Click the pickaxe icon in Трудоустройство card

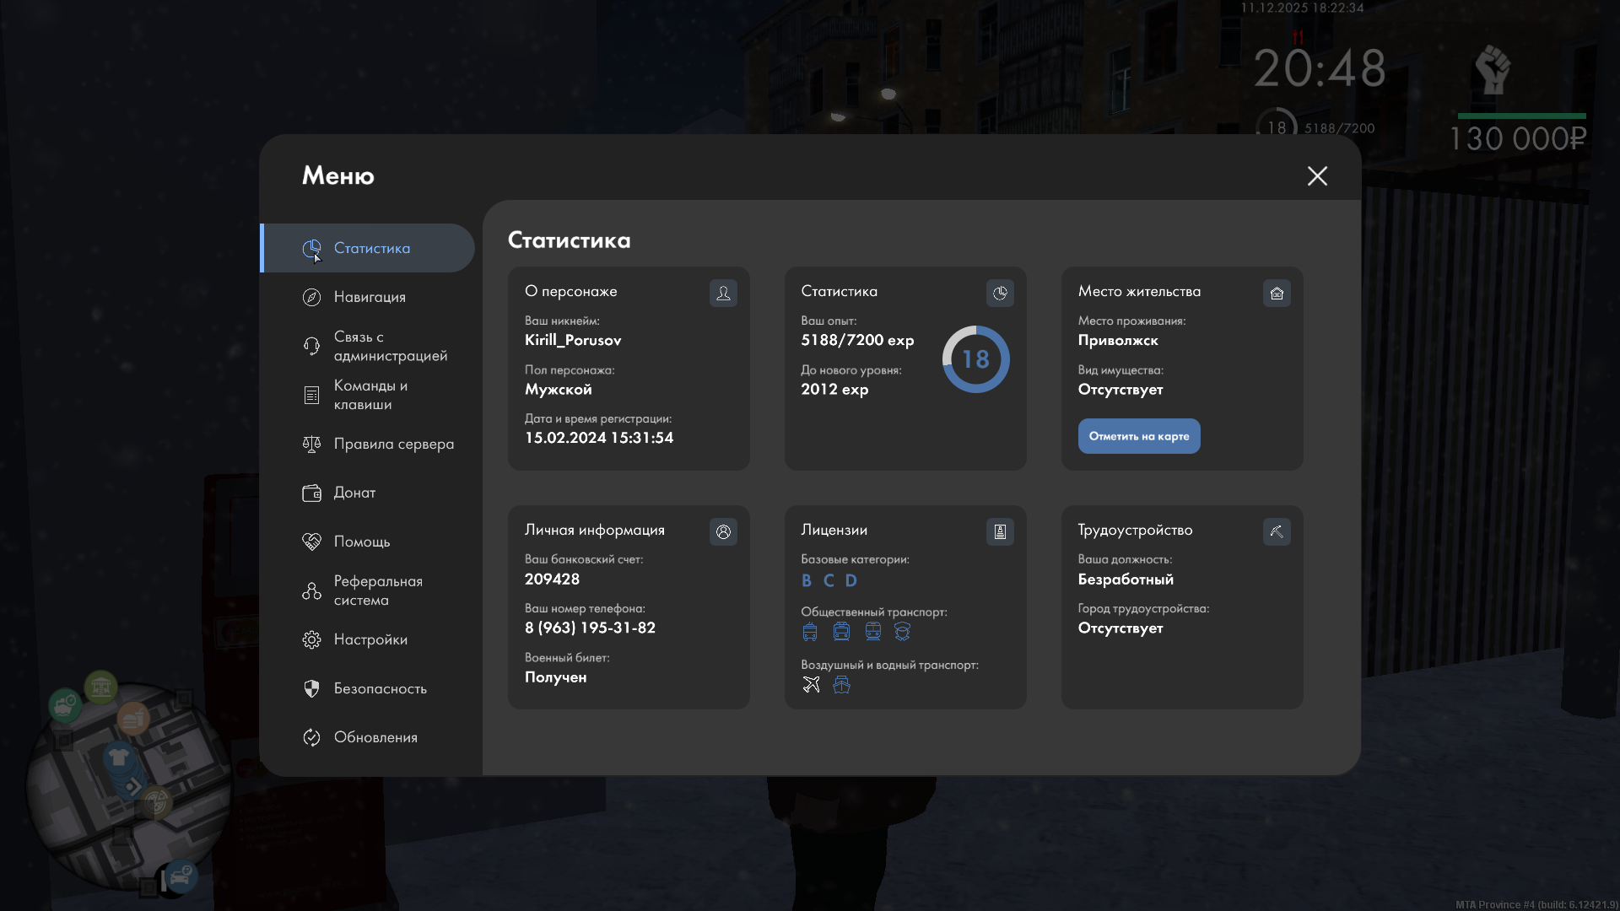(x=1277, y=531)
